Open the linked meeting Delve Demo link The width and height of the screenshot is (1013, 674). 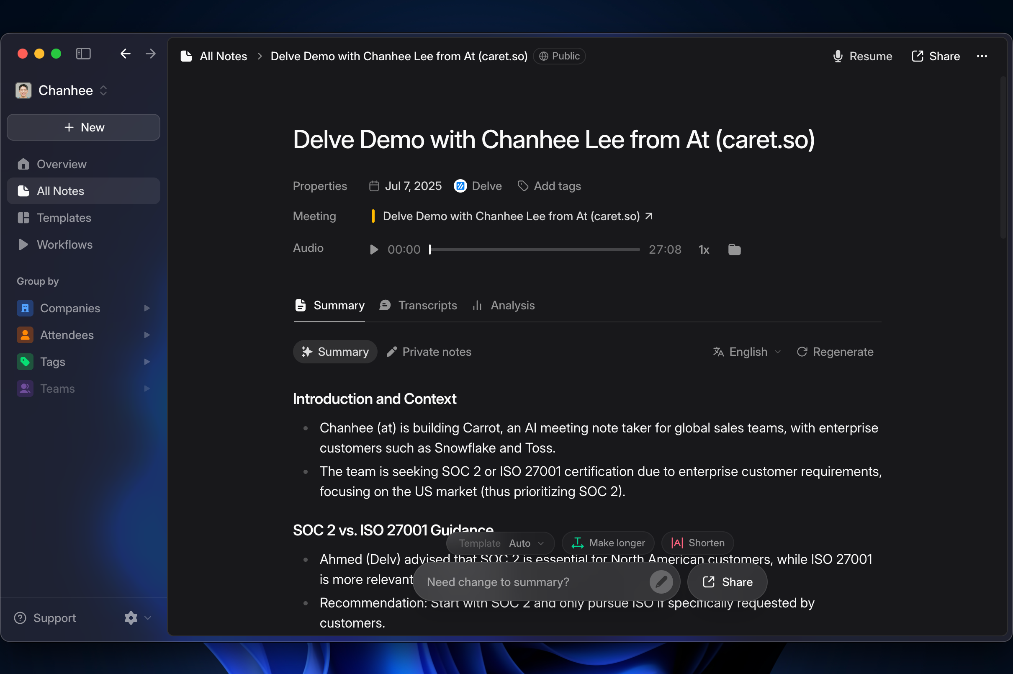(518, 216)
